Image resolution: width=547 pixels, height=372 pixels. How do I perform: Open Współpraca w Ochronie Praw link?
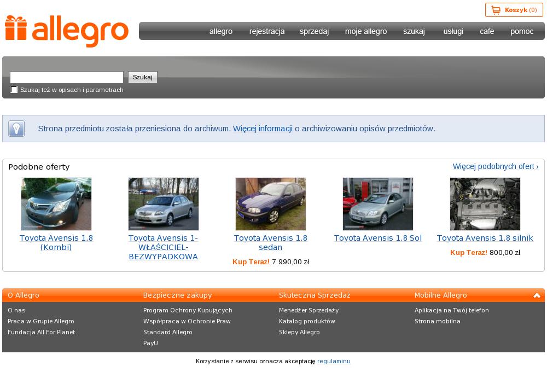click(187, 321)
